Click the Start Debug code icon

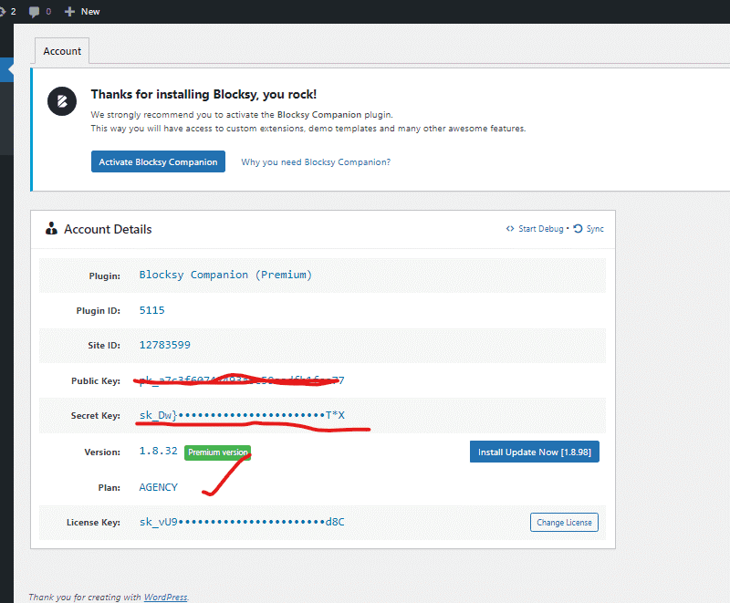(510, 228)
